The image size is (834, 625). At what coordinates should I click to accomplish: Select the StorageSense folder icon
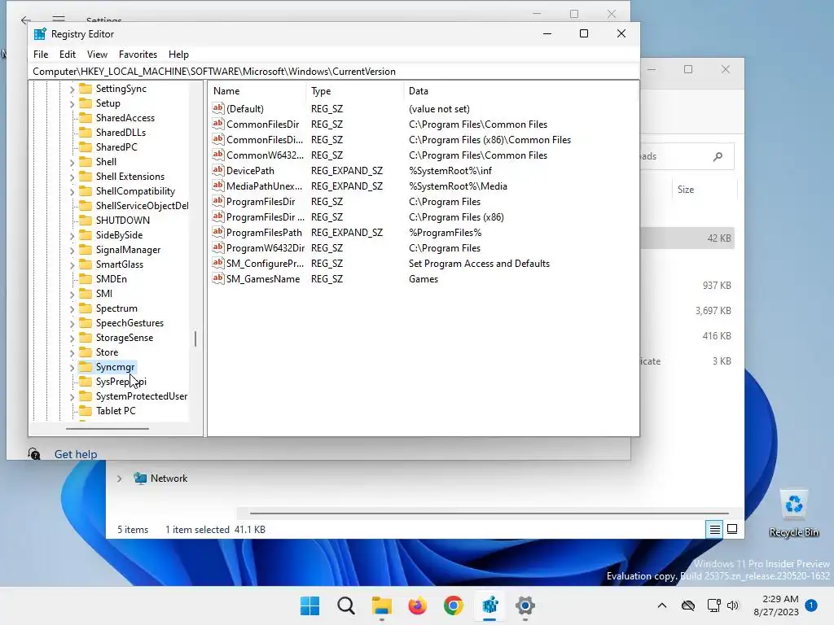click(85, 338)
